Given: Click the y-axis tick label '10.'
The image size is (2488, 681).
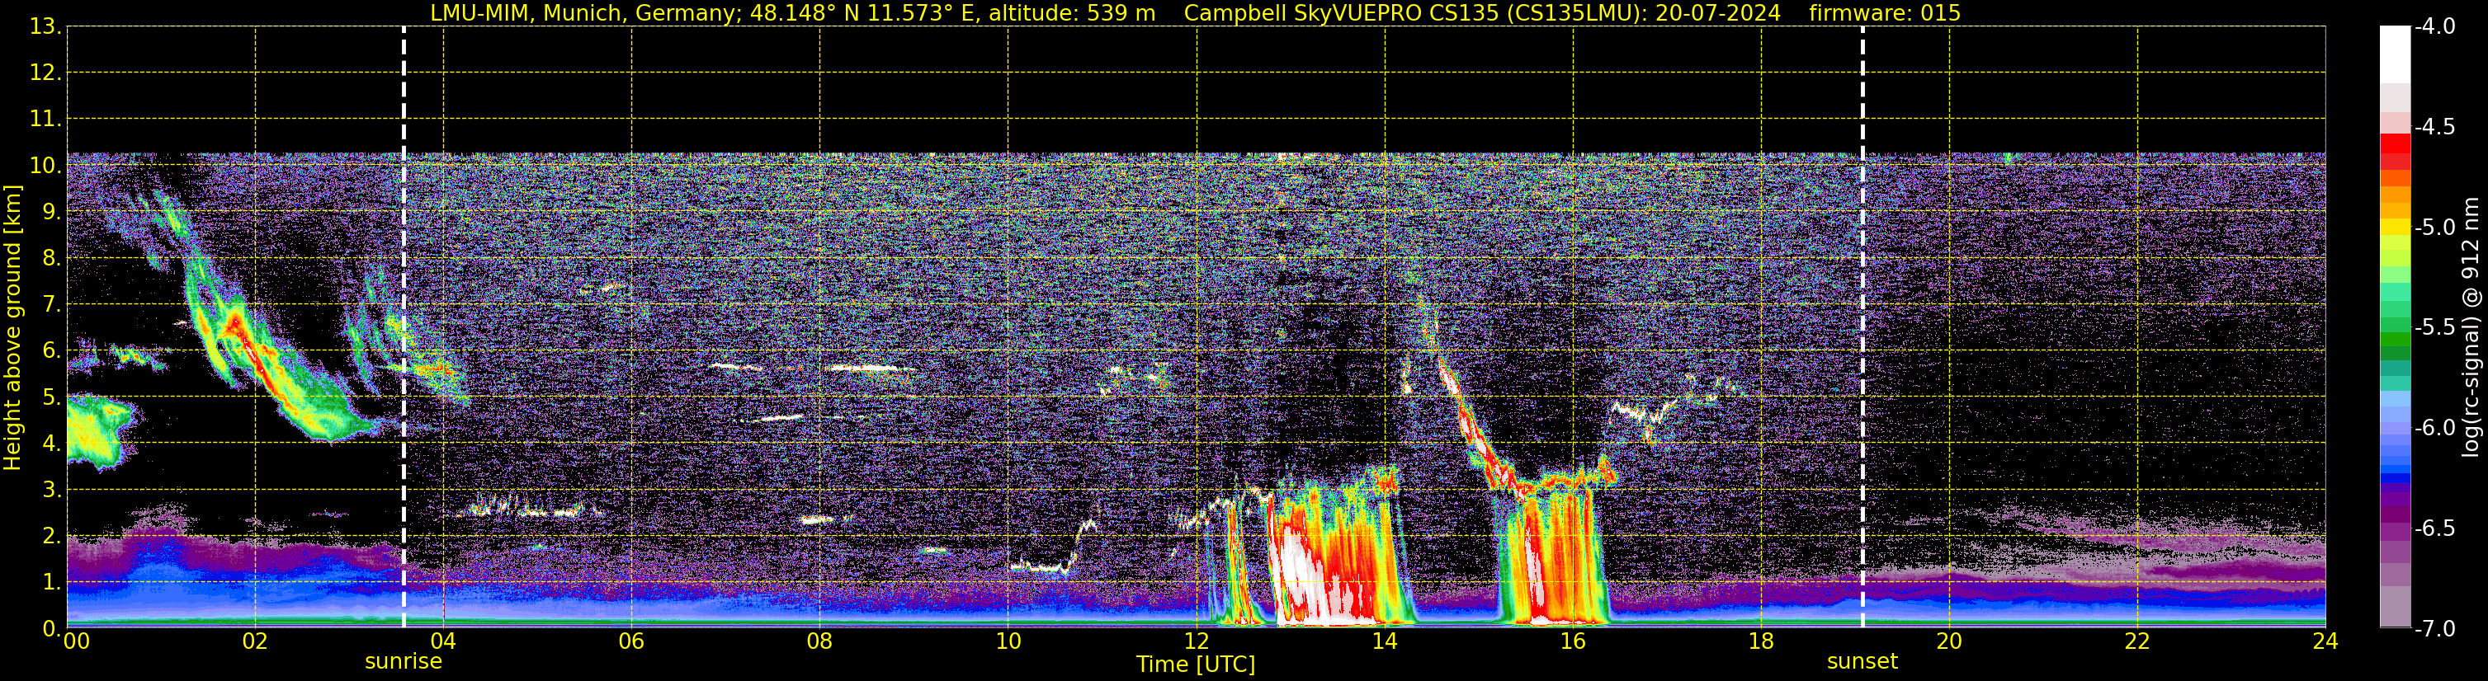Looking at the screenshot, I should pos(45,166).
